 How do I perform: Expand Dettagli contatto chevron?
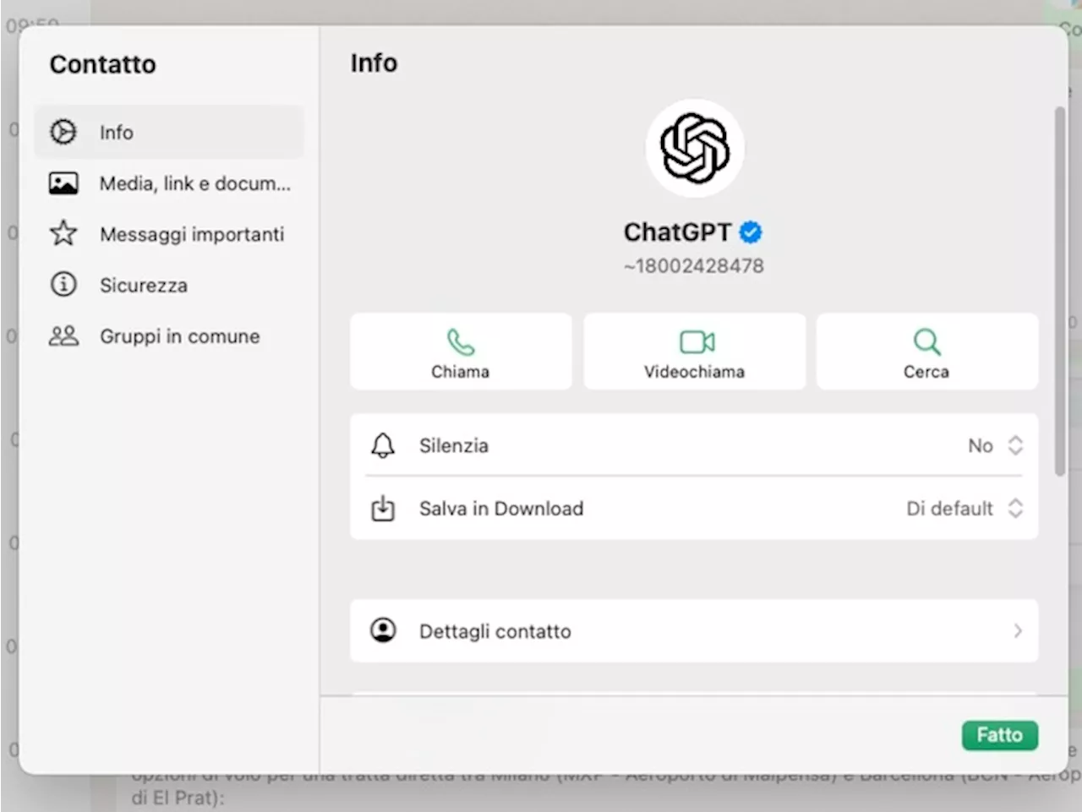[x=1018, y=631]
